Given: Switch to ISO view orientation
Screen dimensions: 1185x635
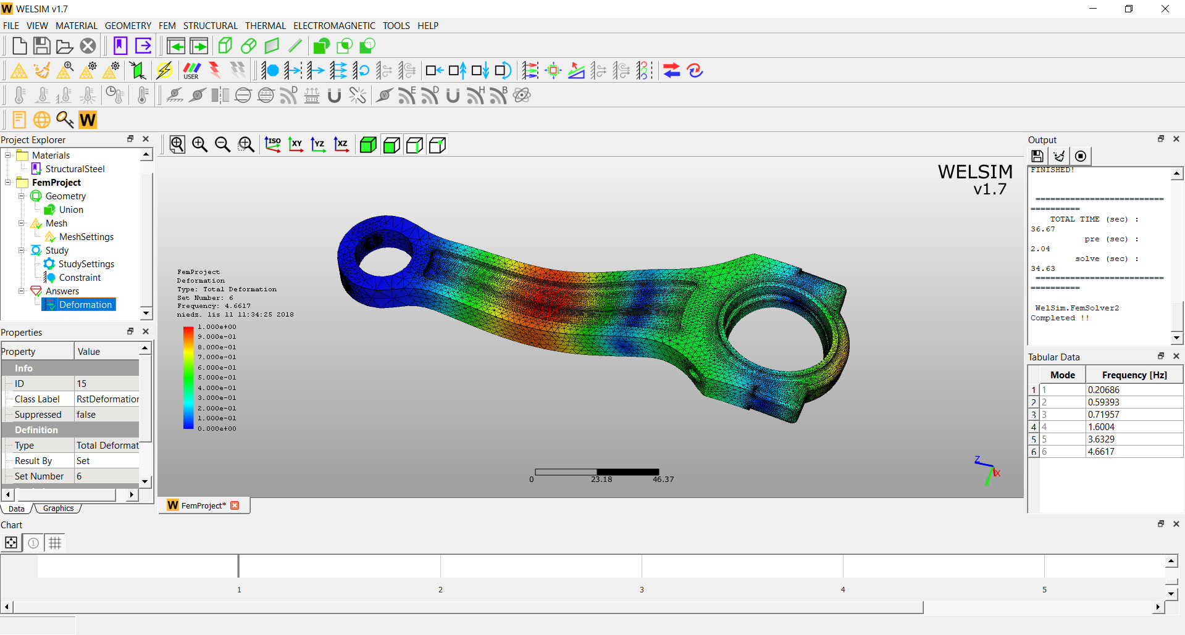Looking at the screenshot, I should click(x=273, y=145).
